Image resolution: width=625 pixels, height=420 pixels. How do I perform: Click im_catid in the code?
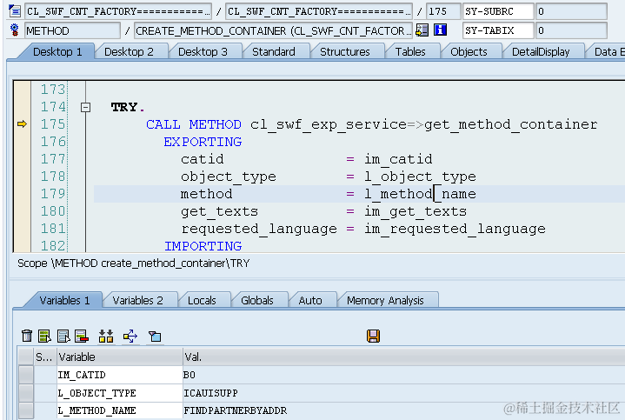click(398, 159)
